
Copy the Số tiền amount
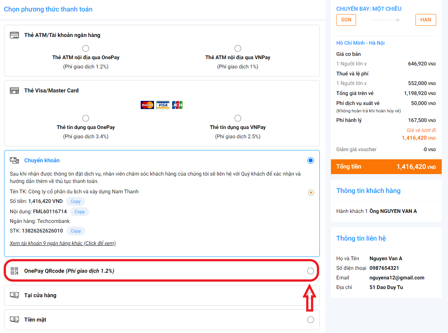pos(76,201)
